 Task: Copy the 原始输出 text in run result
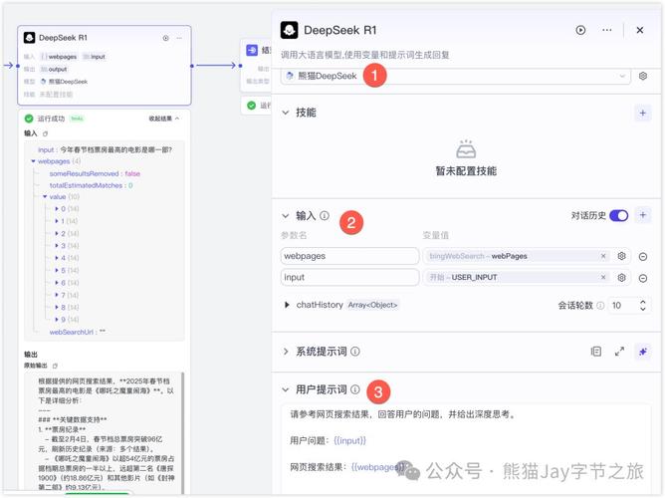(x=55, y=366)
